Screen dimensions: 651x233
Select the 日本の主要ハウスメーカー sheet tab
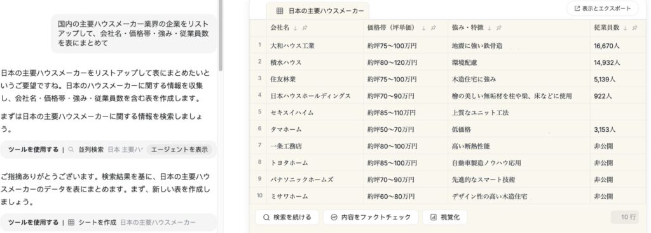(x=318, y=11)
